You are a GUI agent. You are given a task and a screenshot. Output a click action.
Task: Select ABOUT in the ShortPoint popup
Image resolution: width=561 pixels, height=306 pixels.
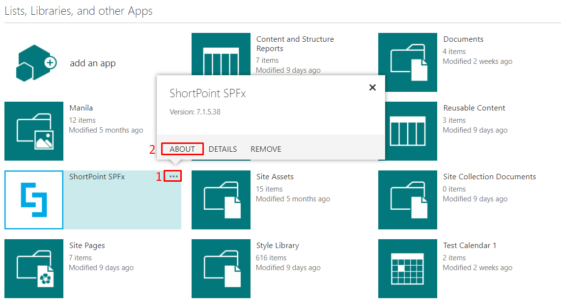(x=182, y=149)
